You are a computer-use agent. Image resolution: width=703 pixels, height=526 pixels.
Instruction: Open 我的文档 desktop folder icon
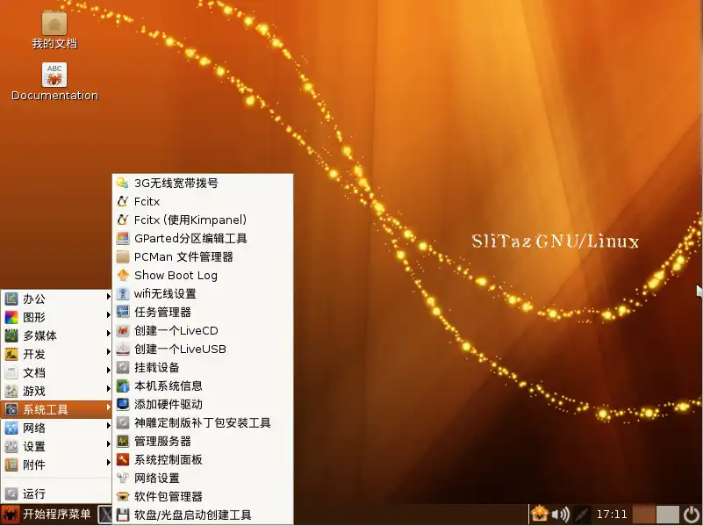54,30
